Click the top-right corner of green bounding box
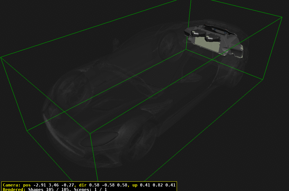Image resolution: width=289 pixels, height=191 pixels. click(282, 17)
